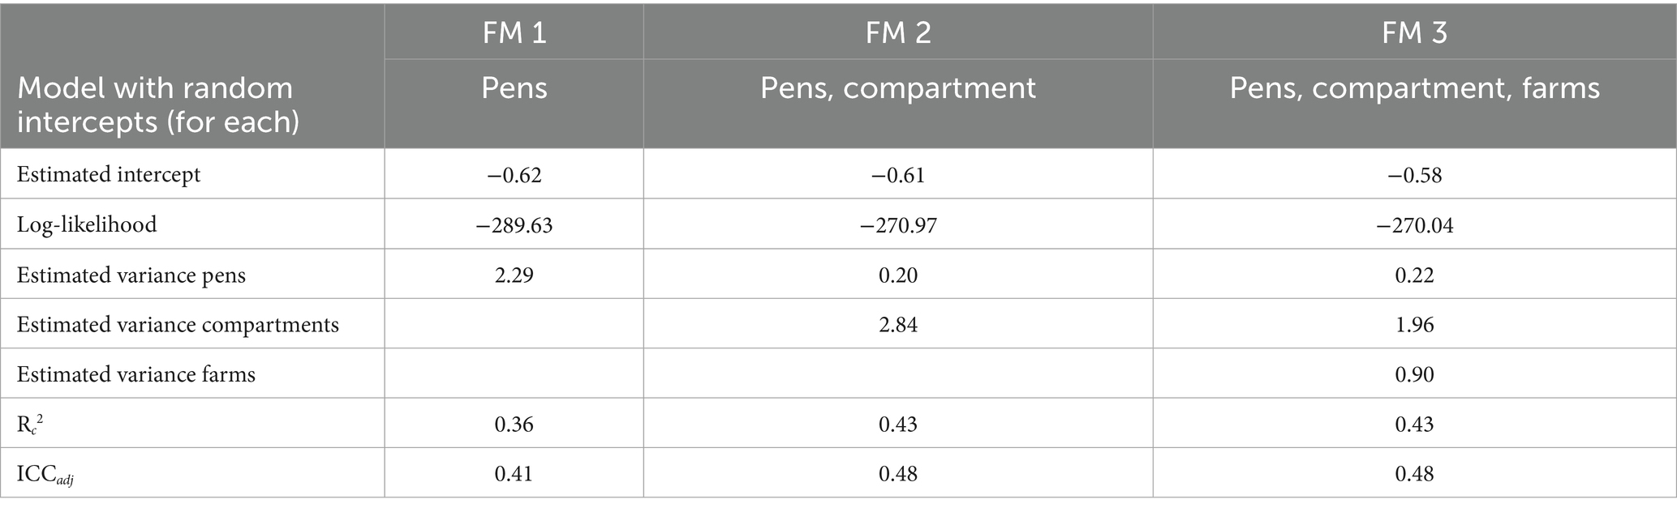Select the 2.84 compartments variance value
Viewport: 1677px width, 512px height.
coord(898,325)
